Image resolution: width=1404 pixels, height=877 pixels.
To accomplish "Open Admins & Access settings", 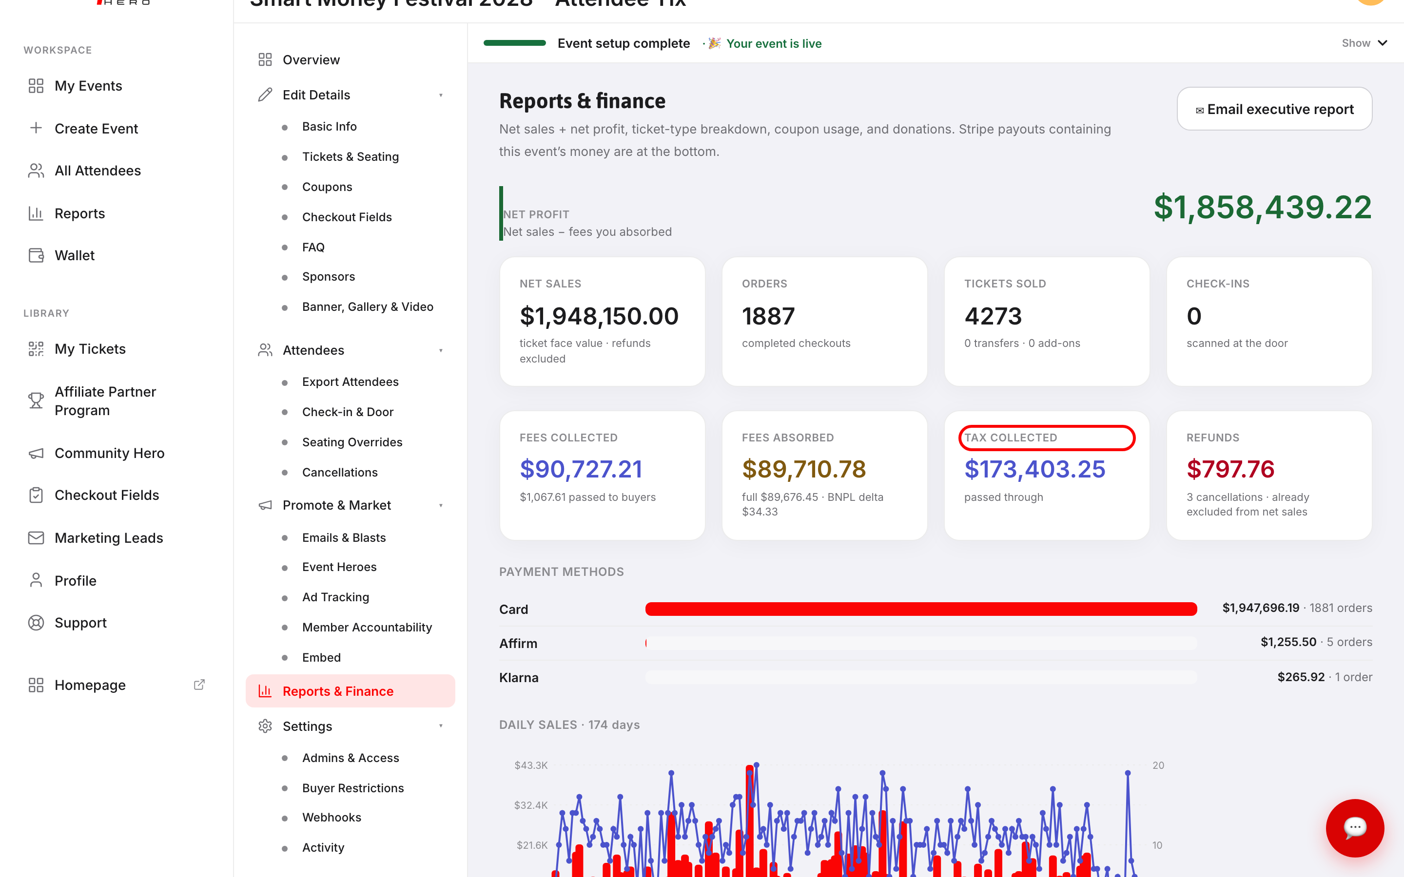I will pos(351,758).
